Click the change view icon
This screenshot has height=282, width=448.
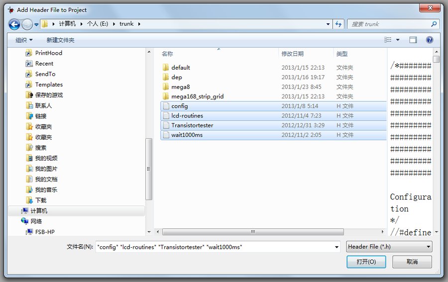pos(388,40)
